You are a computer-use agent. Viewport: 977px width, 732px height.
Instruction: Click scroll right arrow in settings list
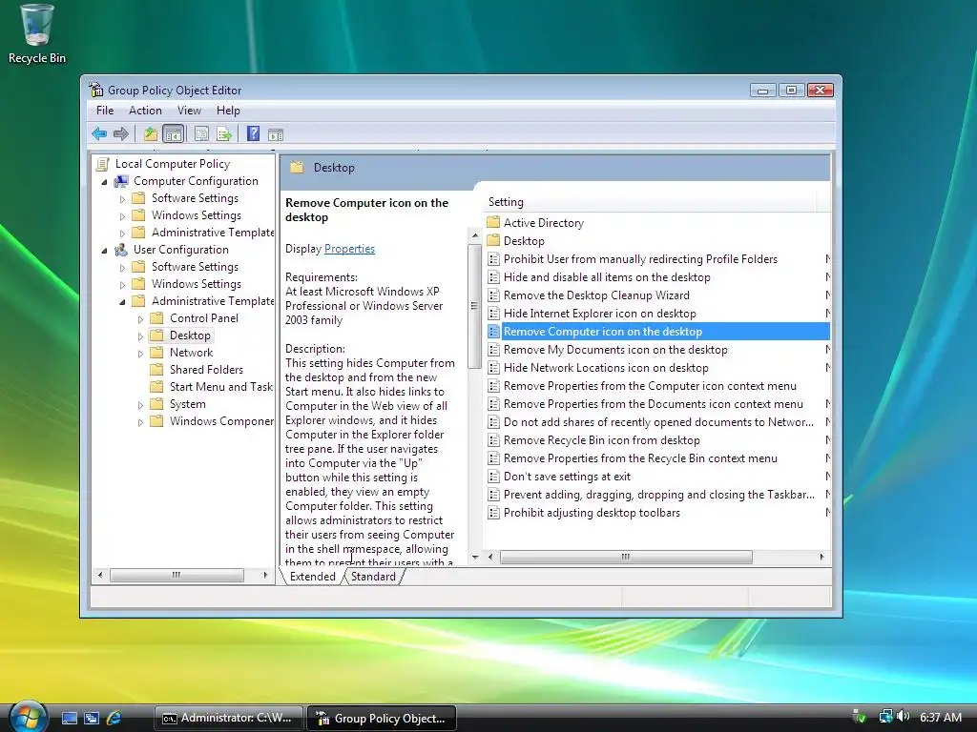pos(821,557)
